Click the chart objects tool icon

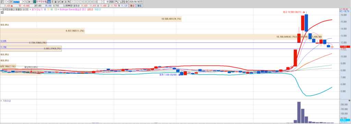pos(117,2)
